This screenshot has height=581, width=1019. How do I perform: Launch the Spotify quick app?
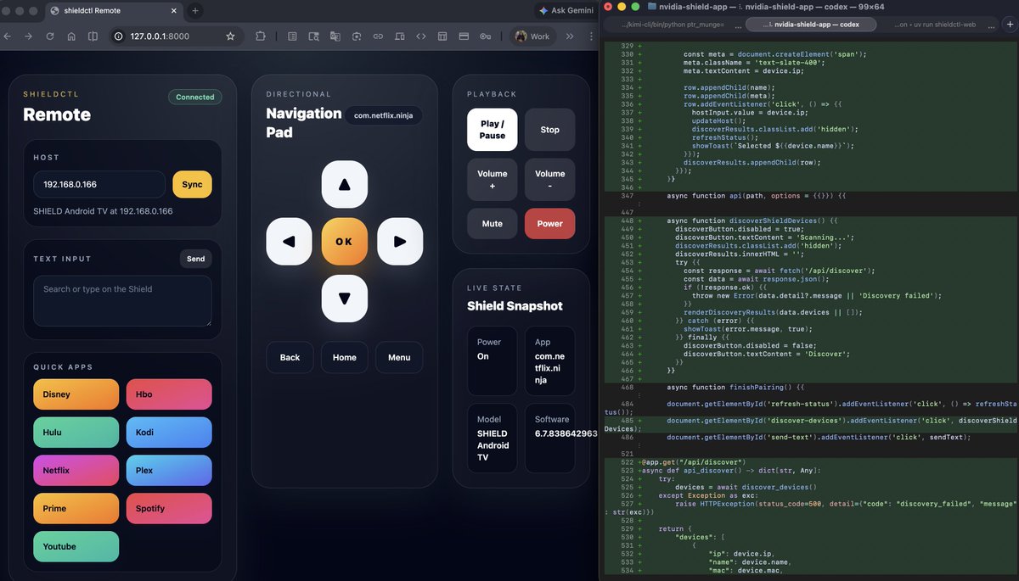pyautogui.click(x=168, y=509)
